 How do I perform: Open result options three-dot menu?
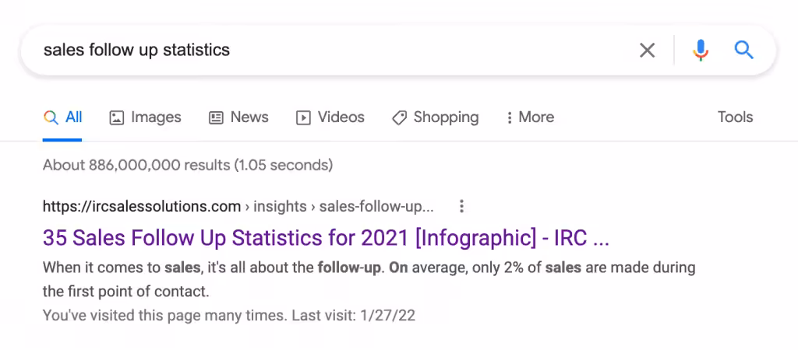[x=462, y=206]
